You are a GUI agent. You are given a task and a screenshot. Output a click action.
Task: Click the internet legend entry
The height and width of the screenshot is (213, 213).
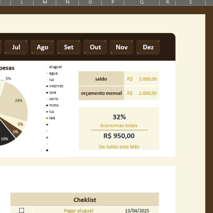click(55, 86)
